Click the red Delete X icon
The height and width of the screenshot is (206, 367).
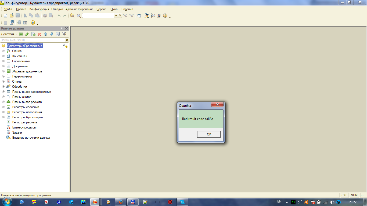point(39,34)
